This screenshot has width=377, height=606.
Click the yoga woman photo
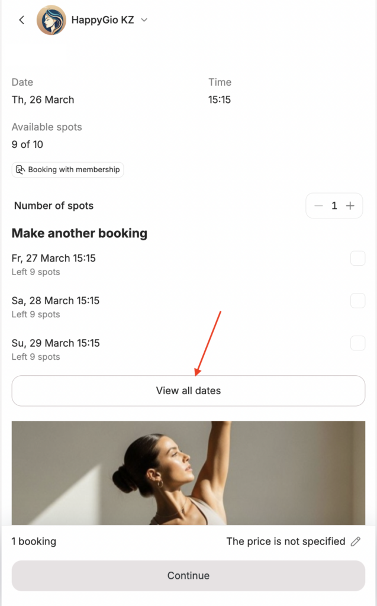pos(188,472)
